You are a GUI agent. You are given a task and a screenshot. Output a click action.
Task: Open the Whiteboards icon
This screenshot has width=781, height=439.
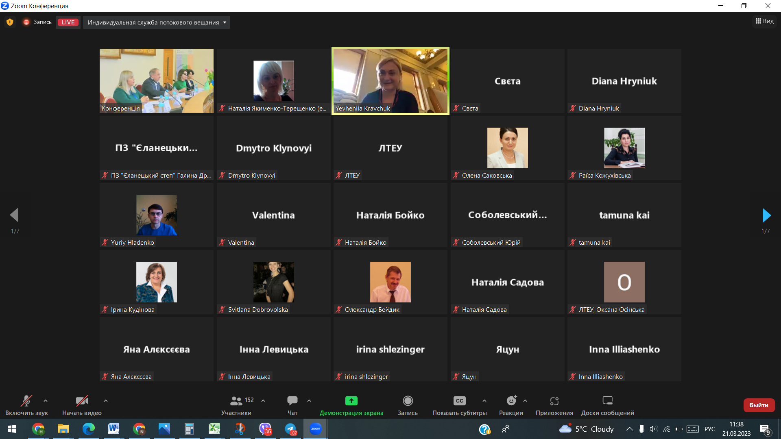tap(607, 401)
